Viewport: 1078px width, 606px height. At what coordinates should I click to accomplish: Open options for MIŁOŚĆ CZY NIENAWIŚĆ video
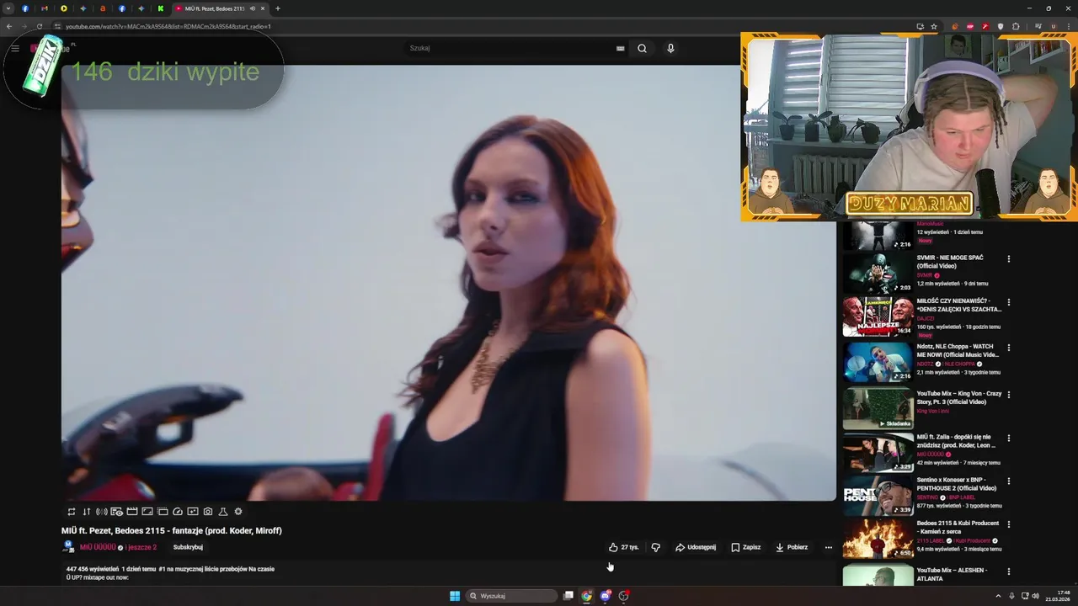[x=1009, y=301]
